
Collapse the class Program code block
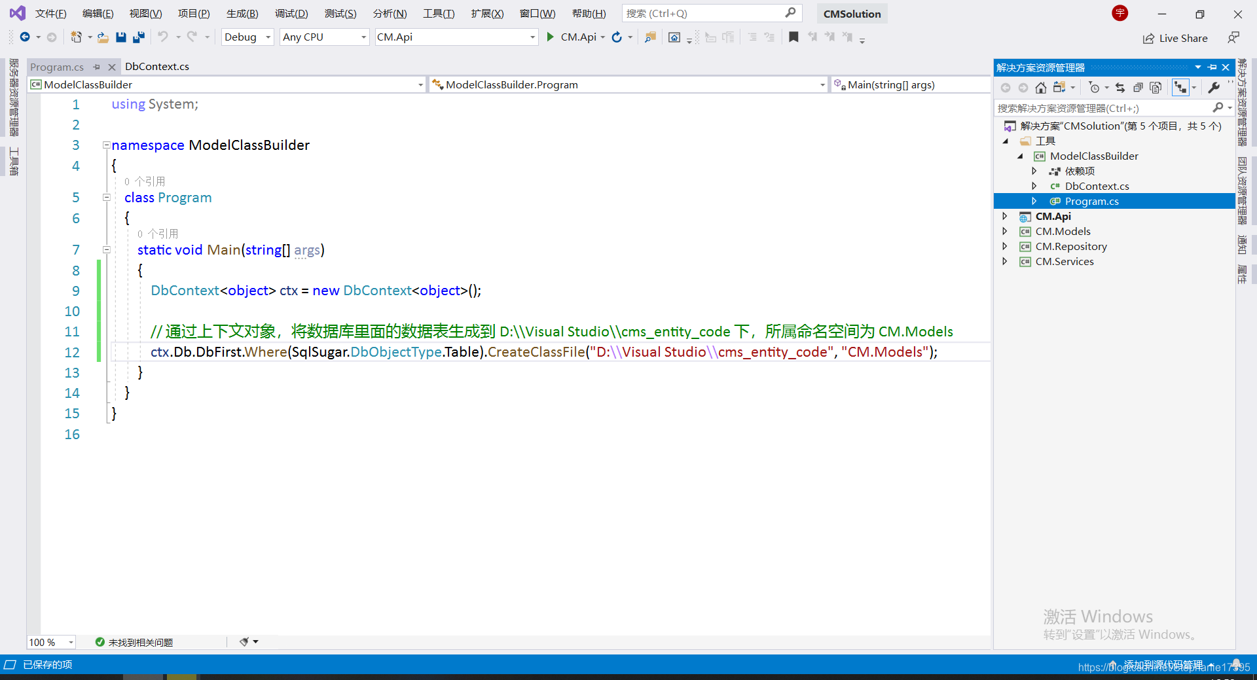coord(106,197)
